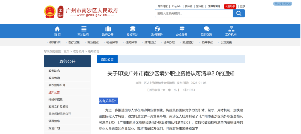Click the 登录 login link

tap(242, 6)
